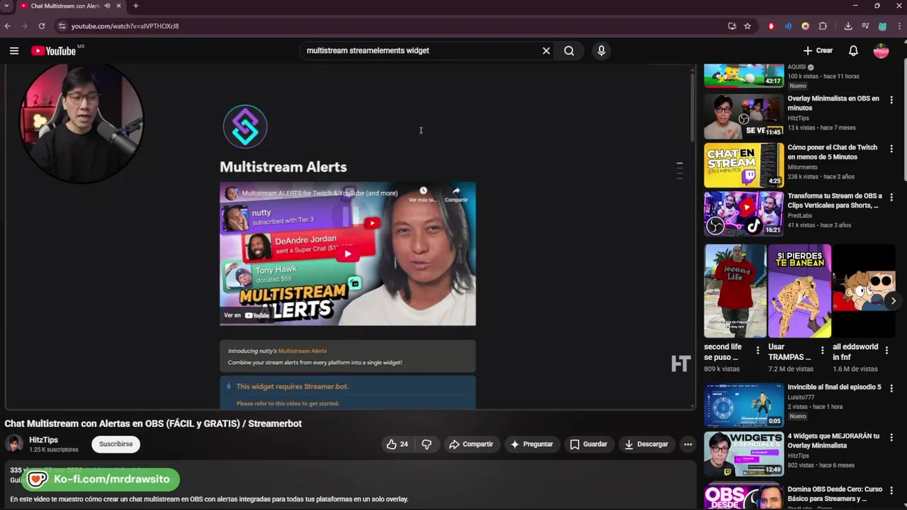
Task: Open the tab search chevron
Action: pyautogui.click(x=7, y=6)
